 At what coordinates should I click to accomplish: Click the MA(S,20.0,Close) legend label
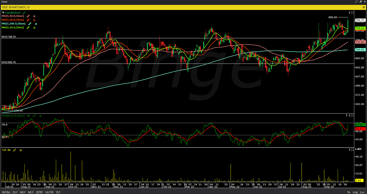click(13, 20)
